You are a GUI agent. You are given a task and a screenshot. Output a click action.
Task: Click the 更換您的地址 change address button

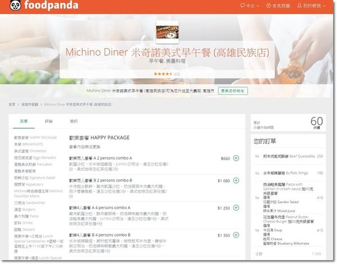coord(232,90)
